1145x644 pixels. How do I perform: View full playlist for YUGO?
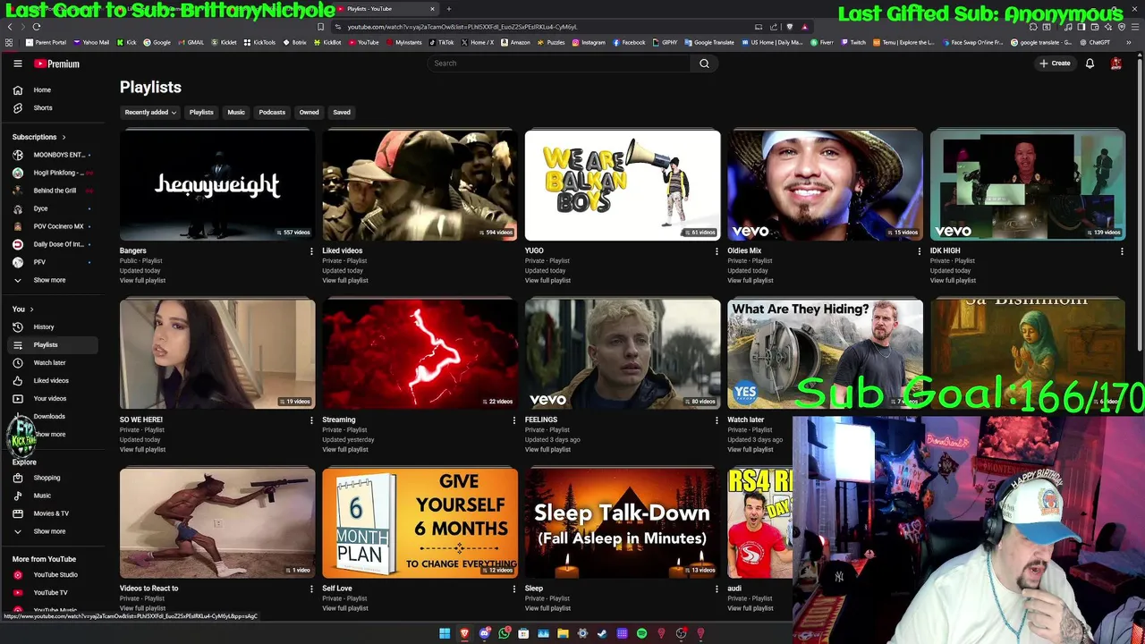[x=547, y=281]
